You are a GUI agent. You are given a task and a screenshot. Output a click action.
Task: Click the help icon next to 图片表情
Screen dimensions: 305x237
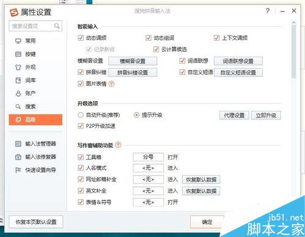coord(112,83)
